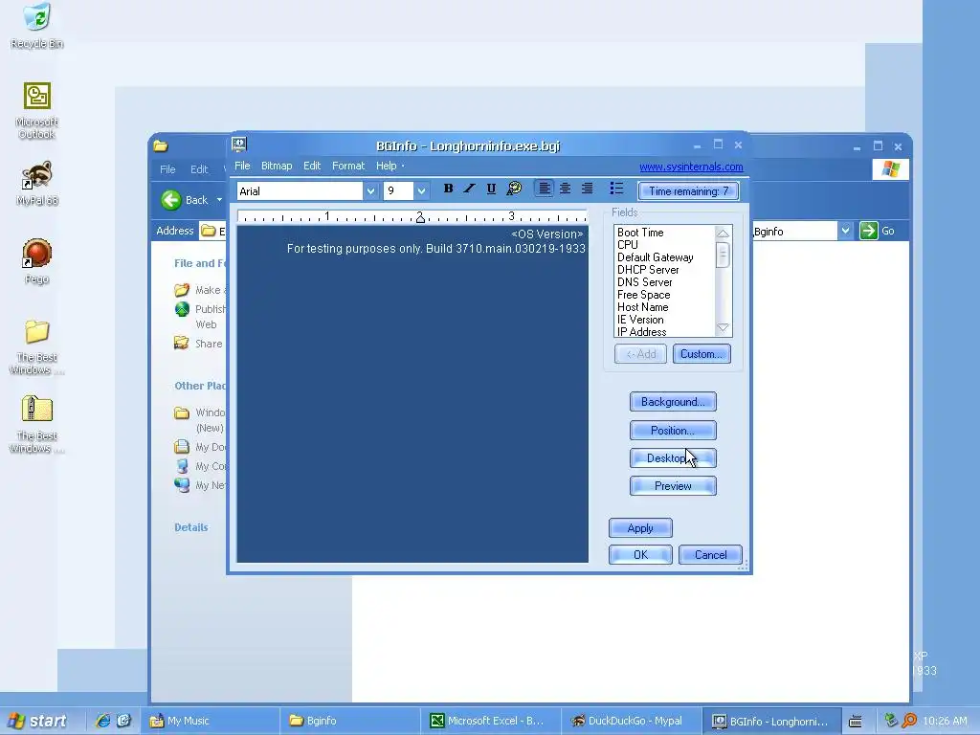The width and height of the screenshot is (980, 735).
Task: Click the magnifier tray icon
Action: click(909, 721)
